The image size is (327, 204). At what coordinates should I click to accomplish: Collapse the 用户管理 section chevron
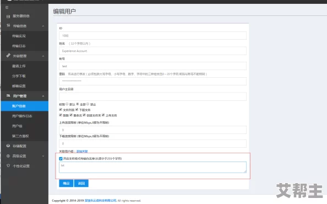coord(43,96)
